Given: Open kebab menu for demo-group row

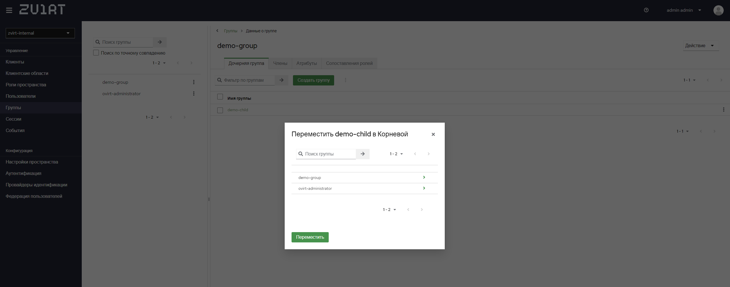Looking at the screenshot, I should [x=194, y=82].
